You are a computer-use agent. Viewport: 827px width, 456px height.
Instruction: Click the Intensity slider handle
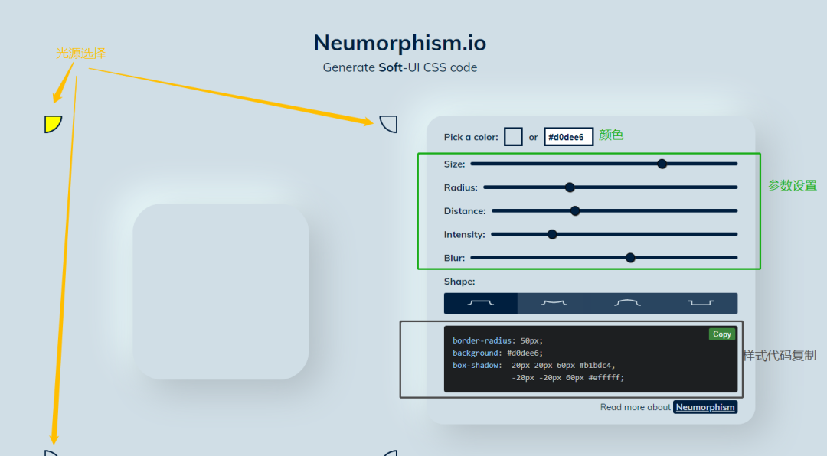coord(552,234)
